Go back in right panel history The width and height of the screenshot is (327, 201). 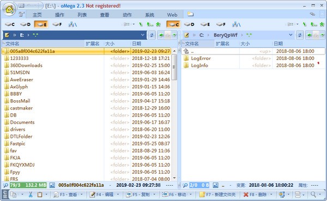309,35
